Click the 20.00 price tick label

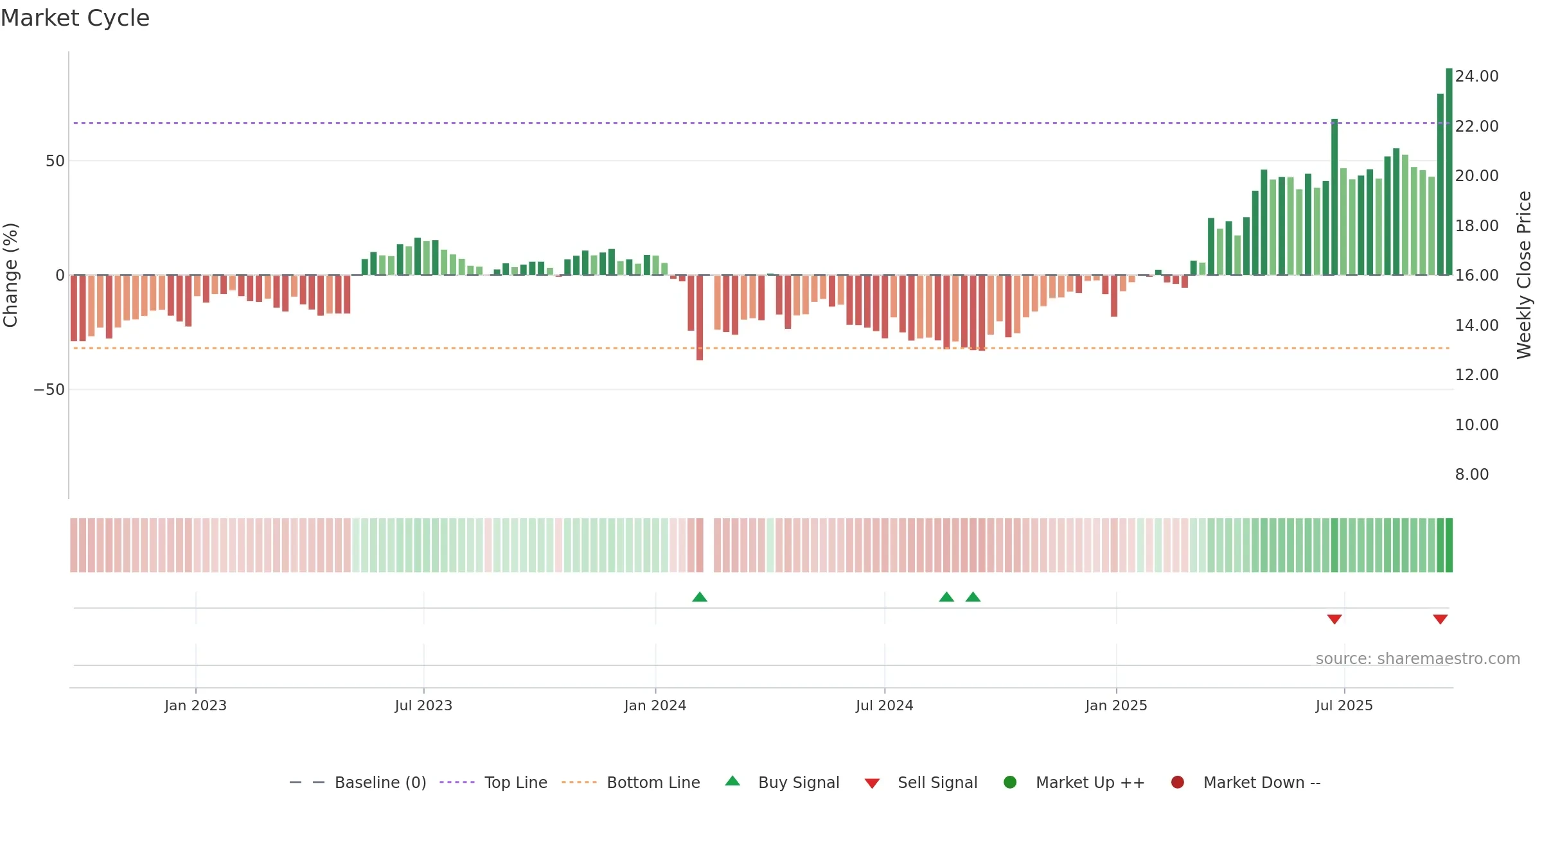1476,176
